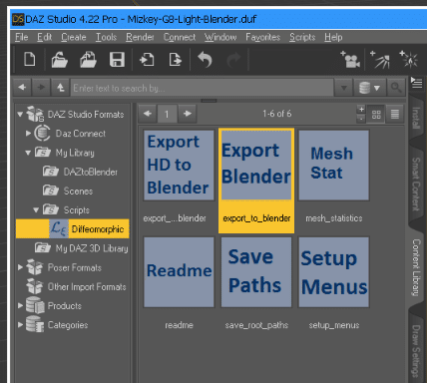The width and height of the screenshot is (427, 383).
Task: Click the search magnifier icon
Action: 396,88
